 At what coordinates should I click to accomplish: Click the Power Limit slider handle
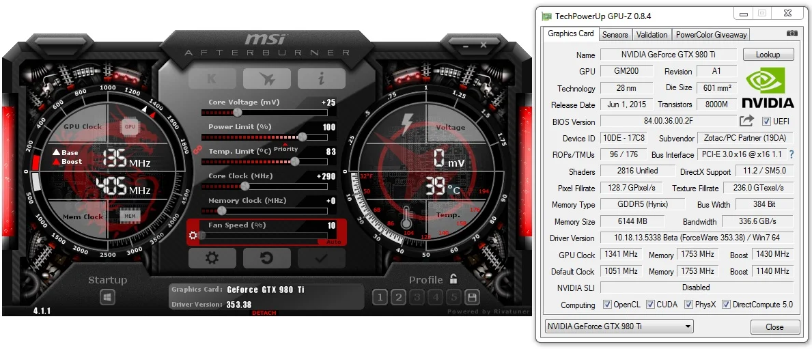click(302, 137)
